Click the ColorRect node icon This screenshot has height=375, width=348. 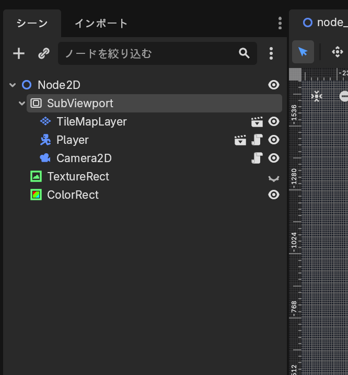coord(36,195)
